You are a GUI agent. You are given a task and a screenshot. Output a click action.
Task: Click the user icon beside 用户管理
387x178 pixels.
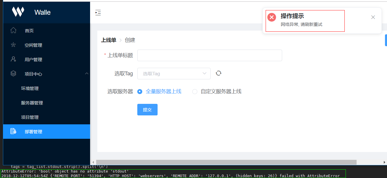13,59
